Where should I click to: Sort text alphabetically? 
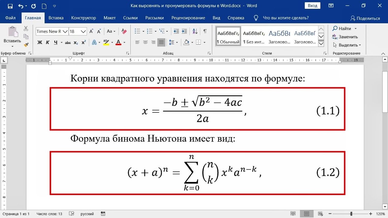(x=195, y=31)
